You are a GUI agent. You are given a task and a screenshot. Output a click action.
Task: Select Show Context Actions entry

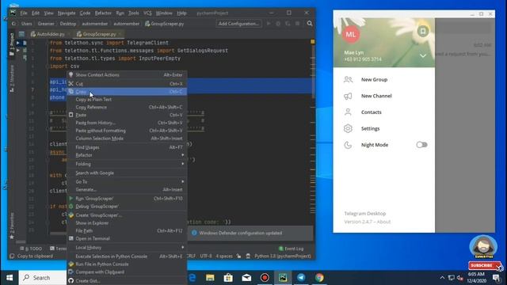(127, 75)
